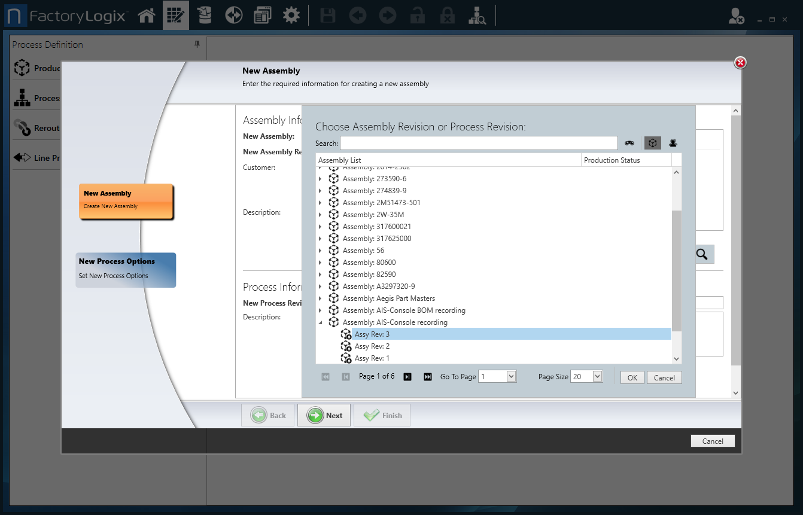Toggle the assembly cube filter beside search
The image size is (803, 515).
click(x=652, y=143)
